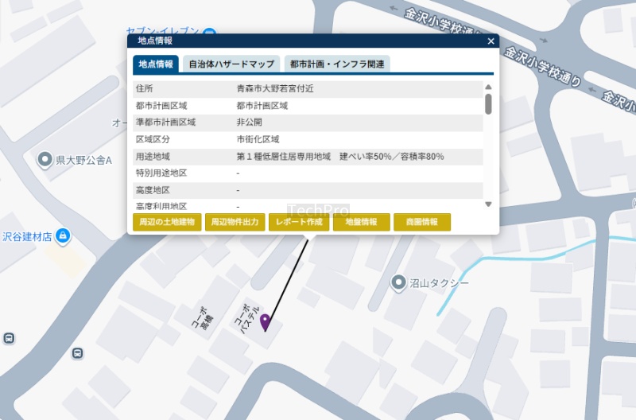
Task: Click the 県大野公舎A location pin
Action: (46, 160)
